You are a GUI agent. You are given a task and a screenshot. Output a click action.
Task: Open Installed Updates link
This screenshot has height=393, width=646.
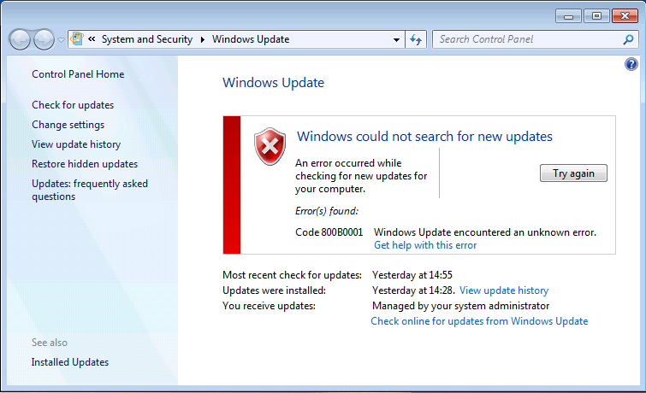pyautogui.click(x=70, y=362)
